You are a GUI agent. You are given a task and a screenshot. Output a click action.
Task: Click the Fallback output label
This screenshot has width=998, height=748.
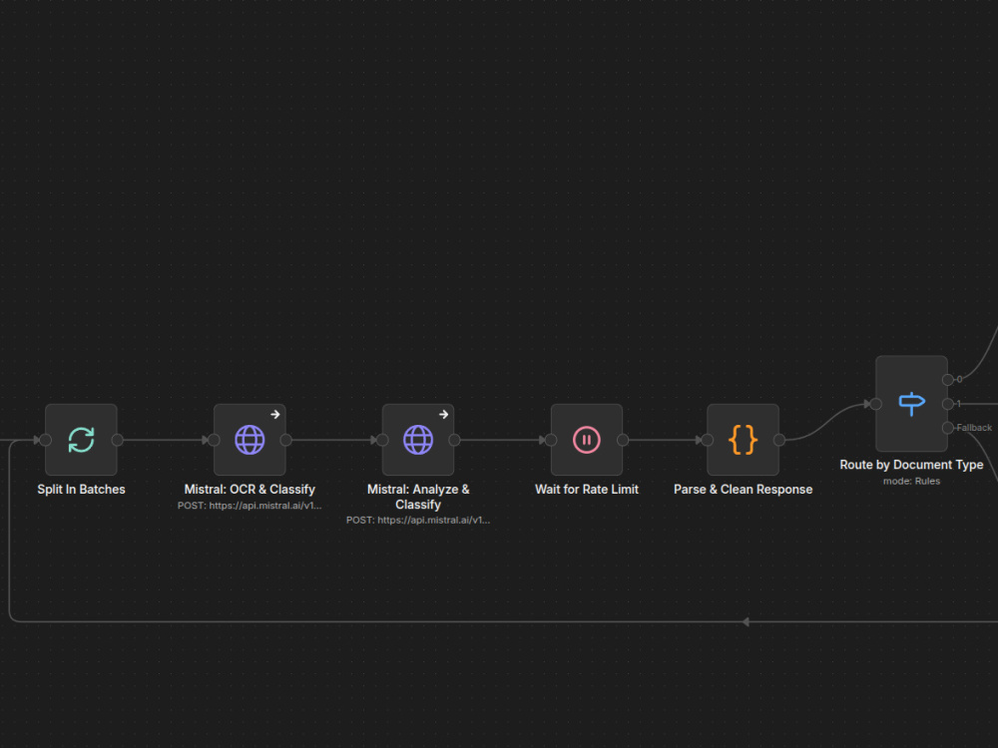coord(974,428)
